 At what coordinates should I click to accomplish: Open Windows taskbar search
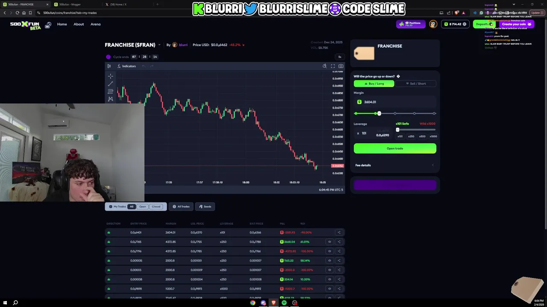(15, 303)
